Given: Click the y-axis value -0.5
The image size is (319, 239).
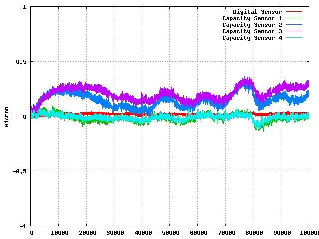Looking at the screenshot, I should 20,171.
